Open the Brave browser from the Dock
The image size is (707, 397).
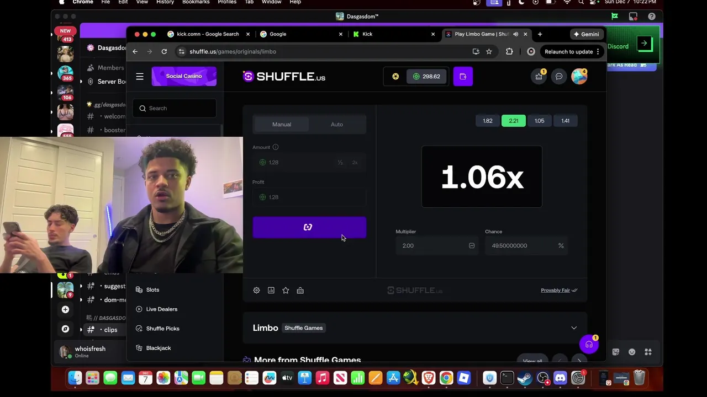(428, 378)
